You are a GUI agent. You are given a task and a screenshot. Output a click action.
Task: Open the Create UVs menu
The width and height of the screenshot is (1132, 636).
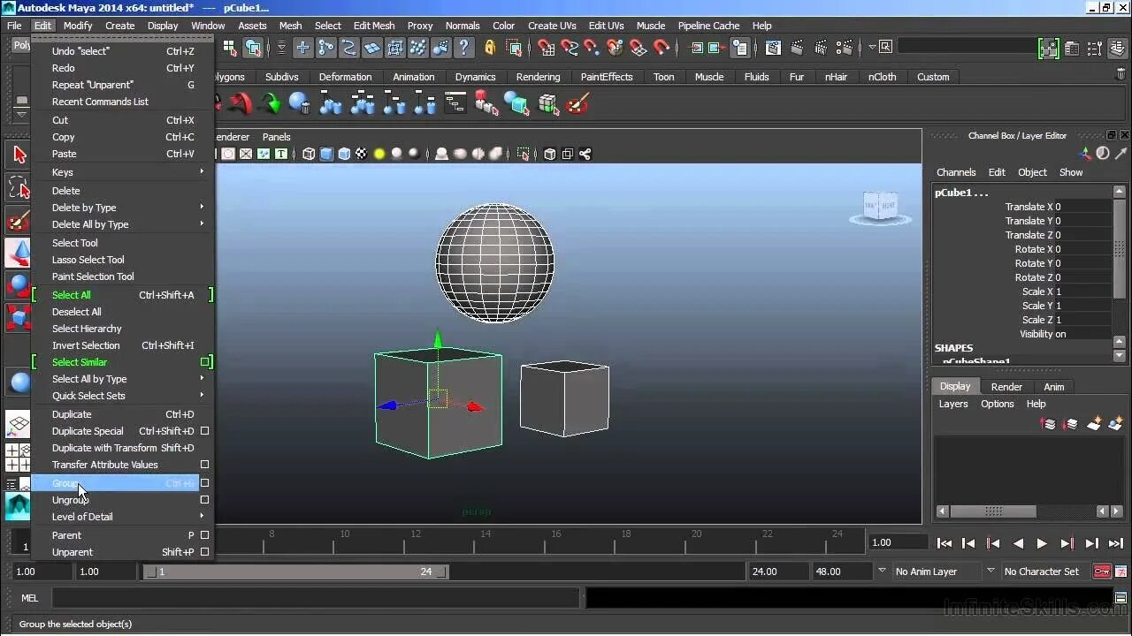pos(553,26)
